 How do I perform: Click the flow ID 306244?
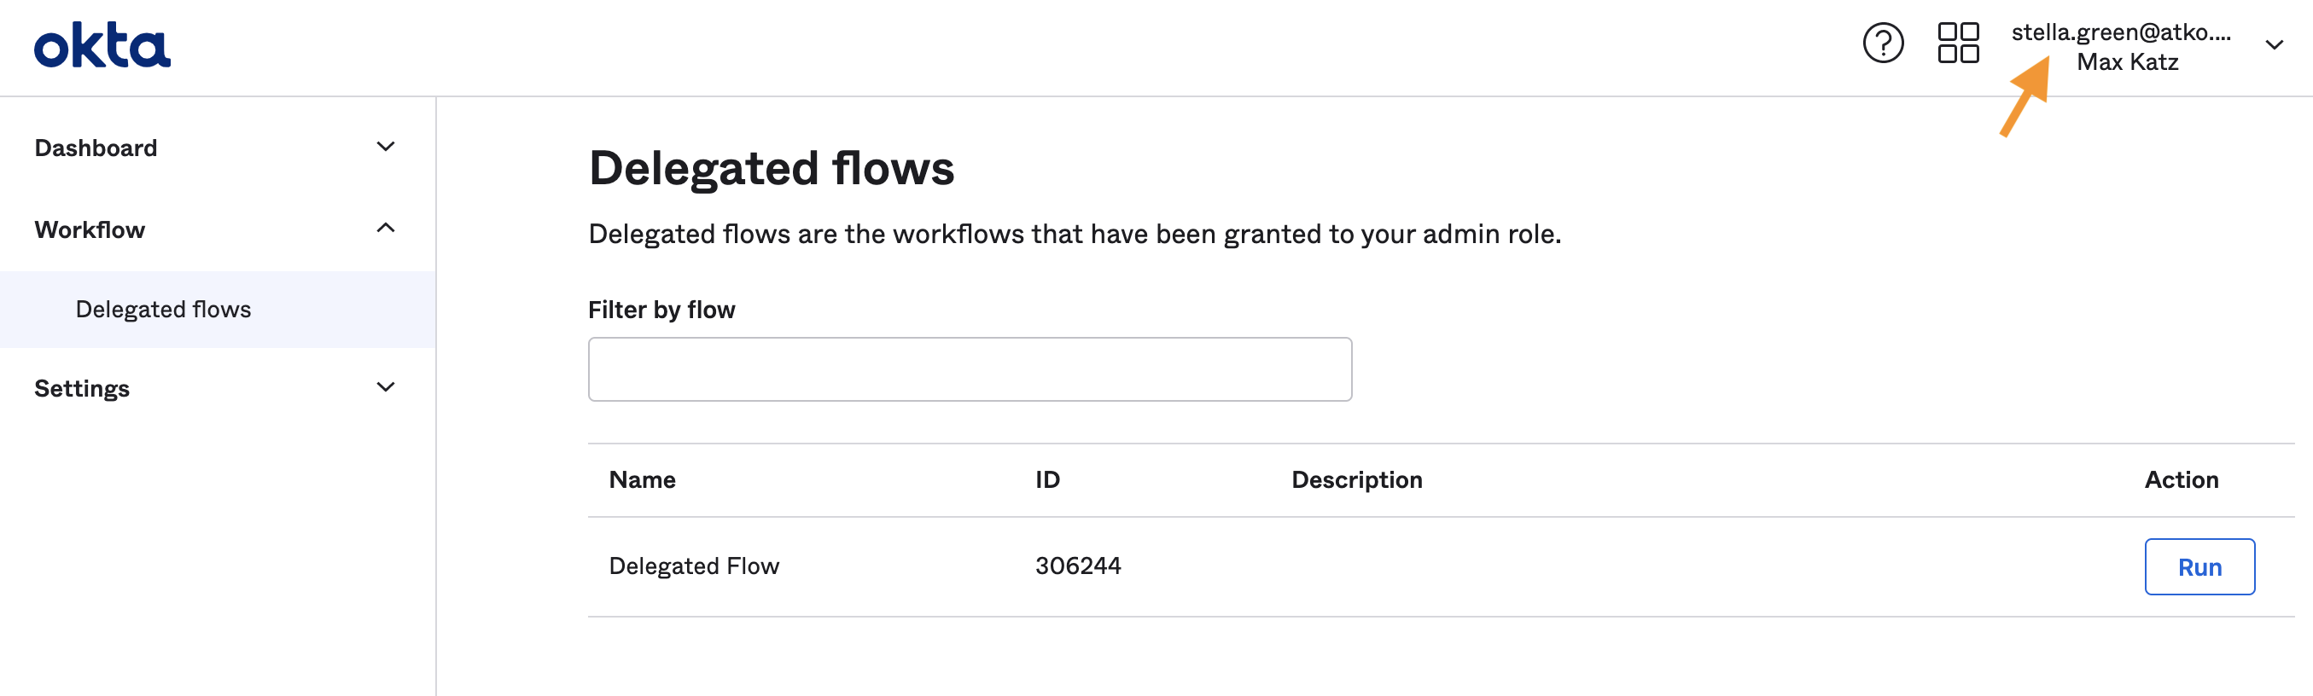click(x=1077, y=566)
